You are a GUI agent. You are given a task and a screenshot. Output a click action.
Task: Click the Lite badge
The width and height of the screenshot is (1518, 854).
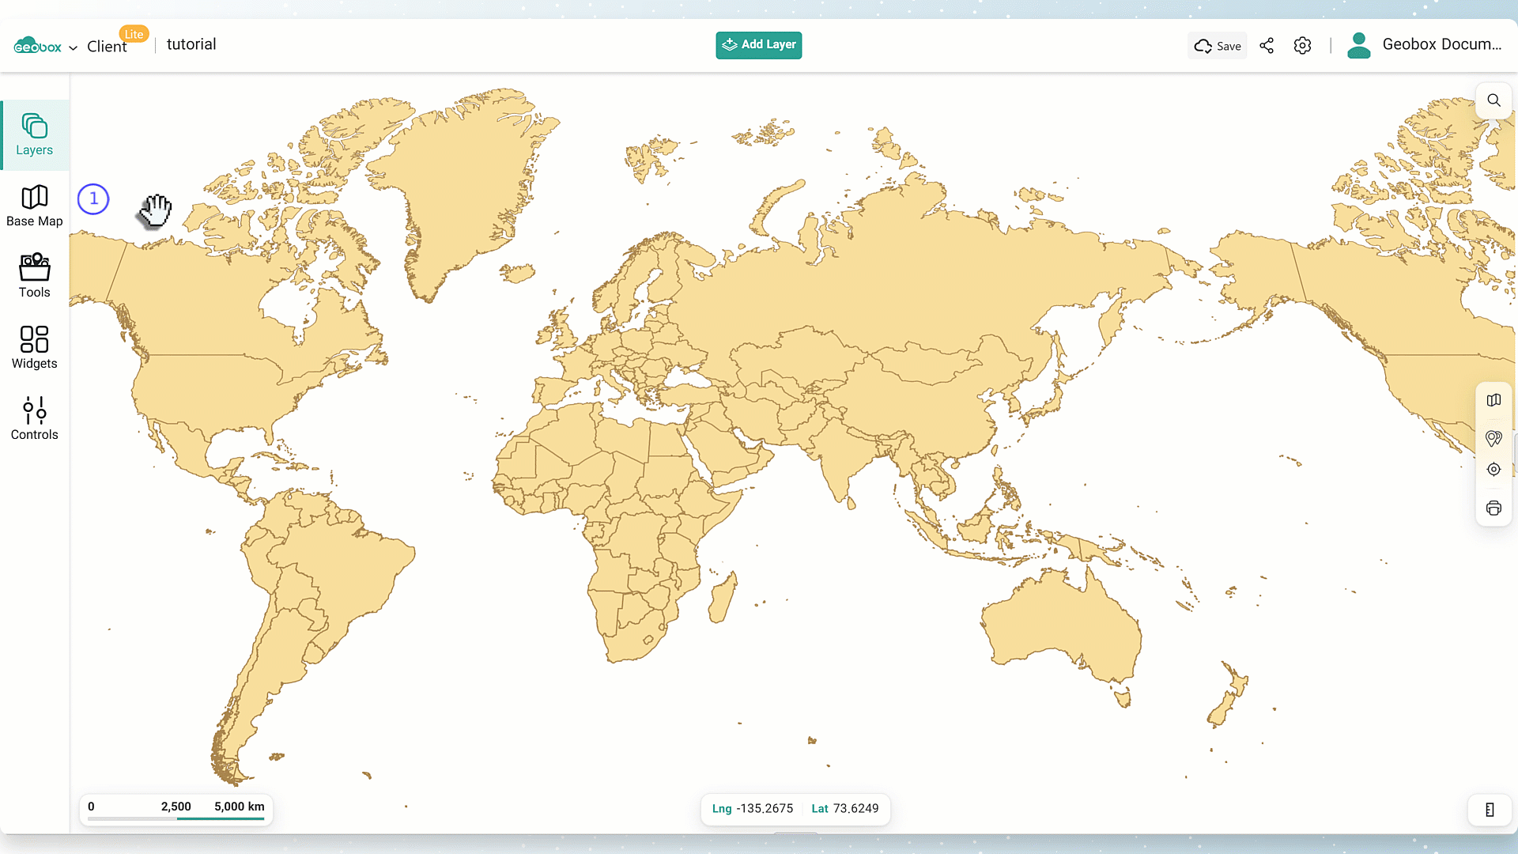pos(134,34)
